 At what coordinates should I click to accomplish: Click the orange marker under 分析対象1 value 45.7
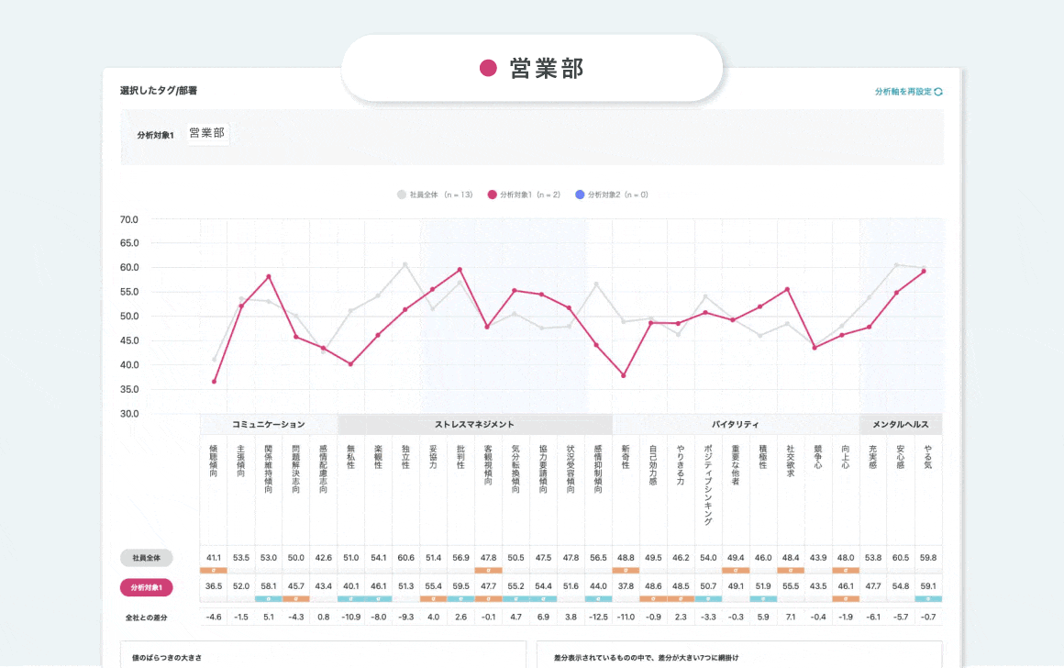(296, 598)
